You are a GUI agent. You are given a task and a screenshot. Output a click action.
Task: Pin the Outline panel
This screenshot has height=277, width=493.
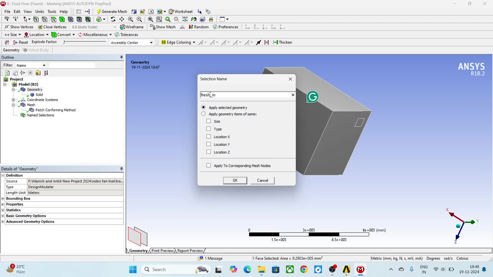121,57
